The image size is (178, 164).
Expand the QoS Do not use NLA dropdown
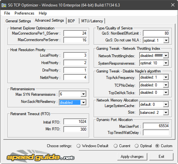[x=166, y=40]
